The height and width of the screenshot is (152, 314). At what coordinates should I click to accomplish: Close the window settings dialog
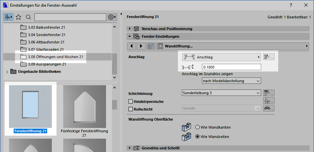pos(306,5)
